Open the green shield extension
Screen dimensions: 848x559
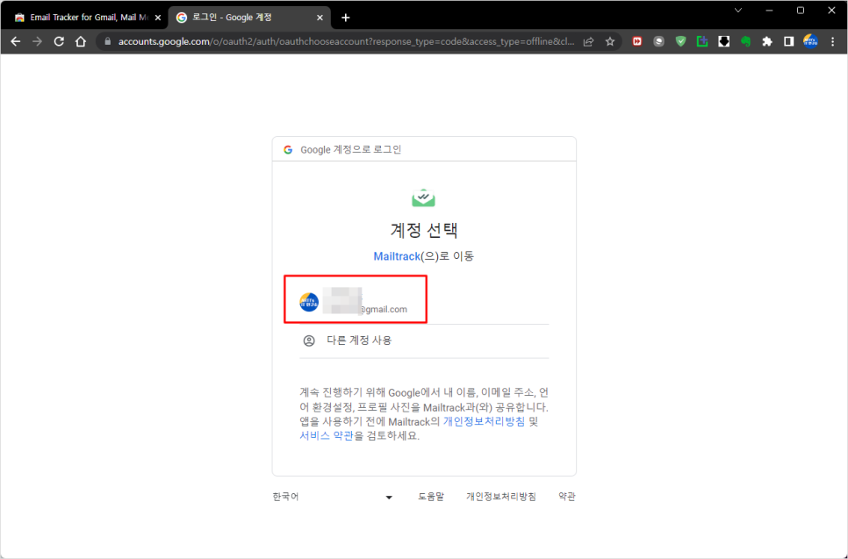pos(681,41)
